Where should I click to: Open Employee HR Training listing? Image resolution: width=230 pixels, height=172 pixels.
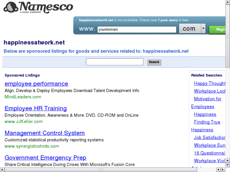[x=36, y=108]
